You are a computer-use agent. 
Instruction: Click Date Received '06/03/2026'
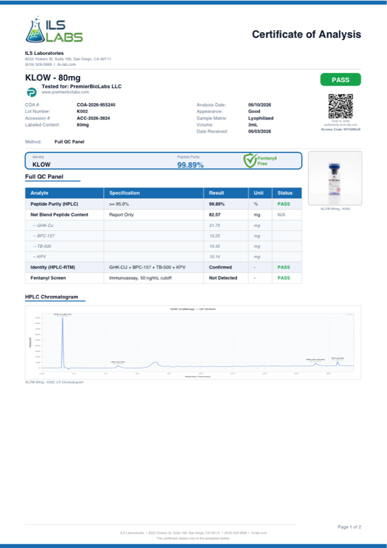pos(259,132)
